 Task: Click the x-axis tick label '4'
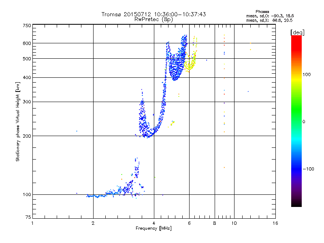click(154, 223)
